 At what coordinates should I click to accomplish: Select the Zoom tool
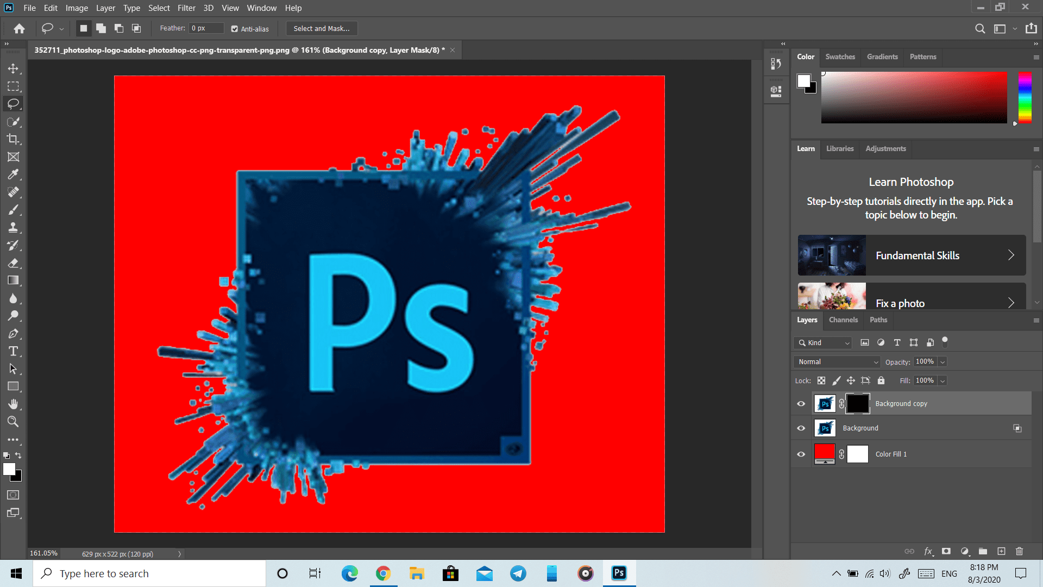pyautogui.click(x=13, y=422)
